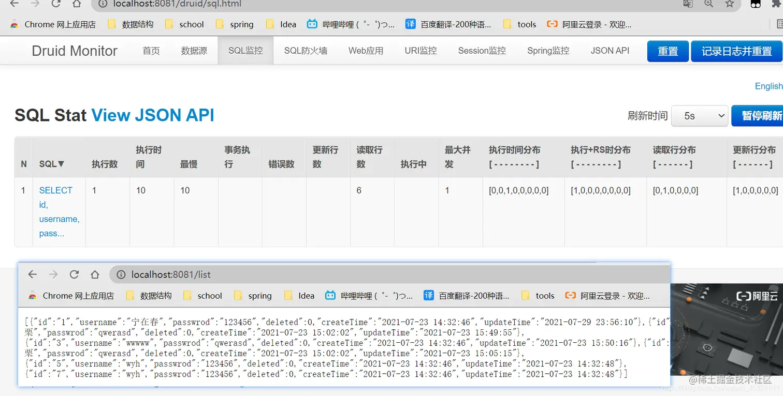Screen dimensions: 783x396
Task: Go to the 首页 tab
Action: tap(151, 51)
